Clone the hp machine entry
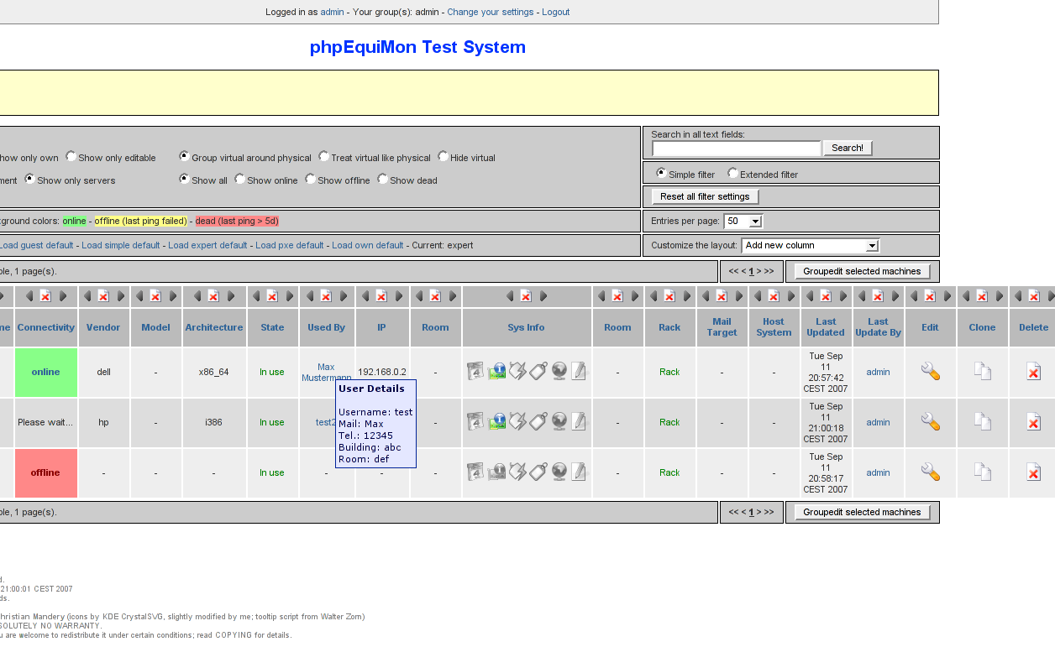The height and width of the screenshot is (647, 1055). (x=982, y=422)
